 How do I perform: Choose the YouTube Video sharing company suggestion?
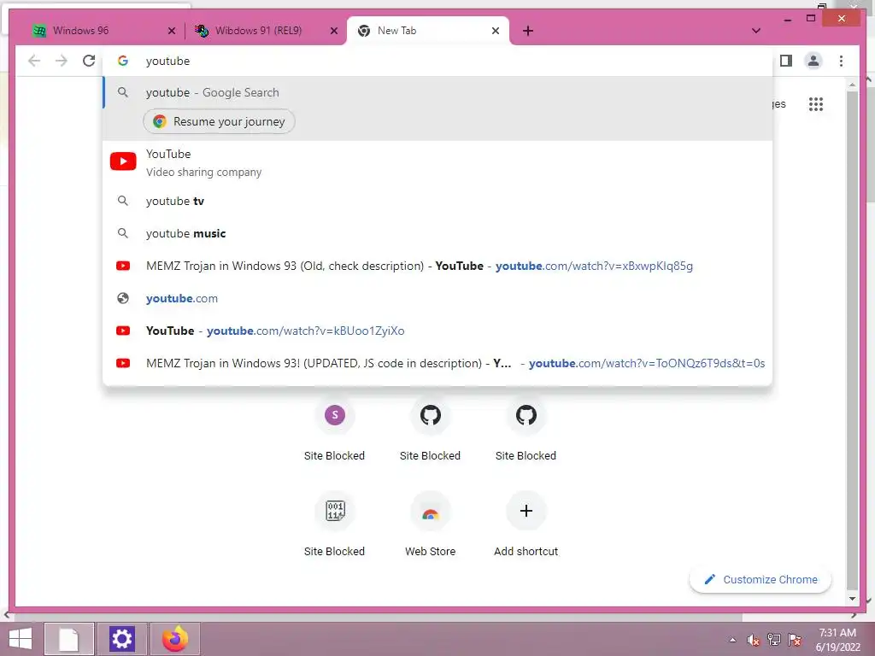(x=437, y=162)
